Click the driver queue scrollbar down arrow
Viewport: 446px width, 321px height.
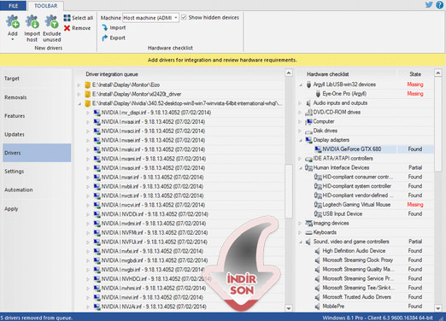click(x=289, y=308)
